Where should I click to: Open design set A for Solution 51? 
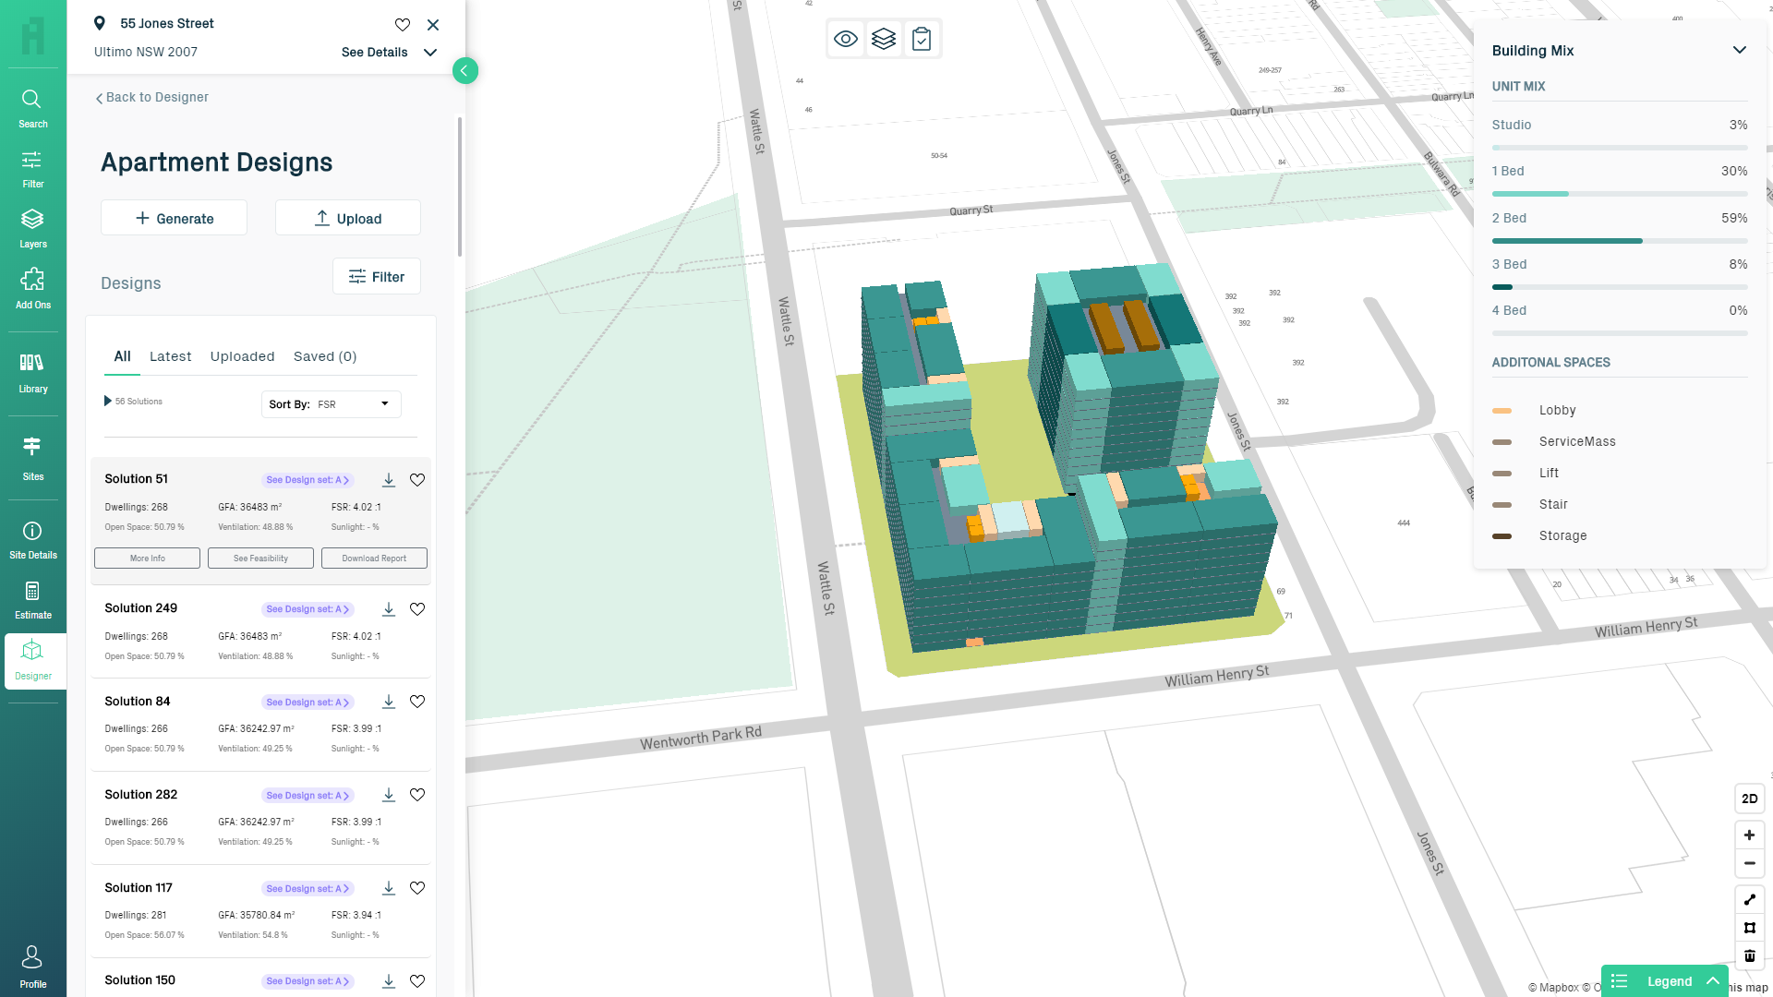click(308, 480)
